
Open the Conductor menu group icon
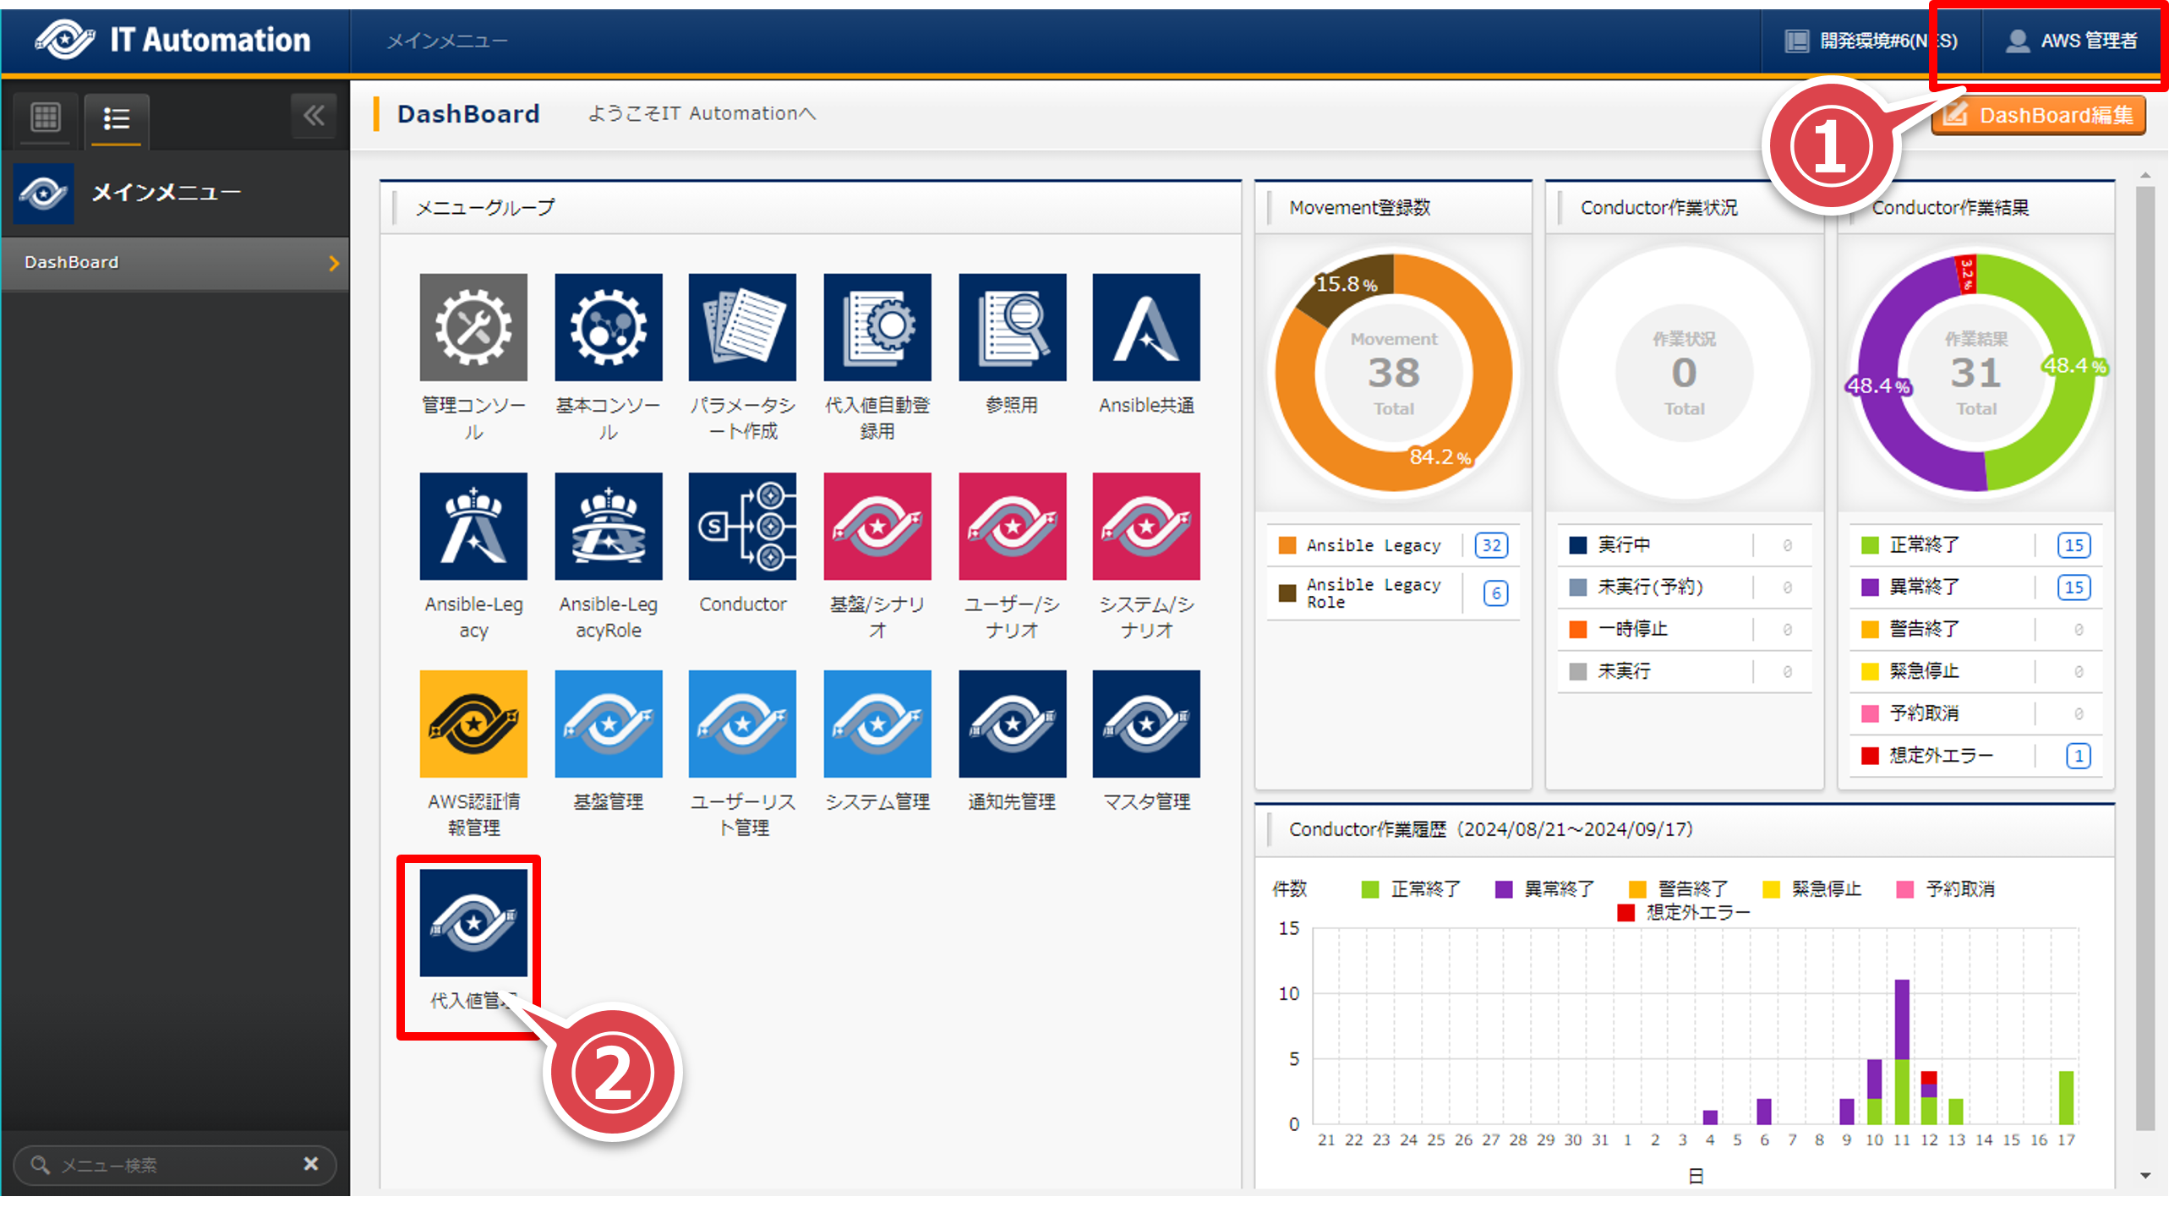(742, 526)
